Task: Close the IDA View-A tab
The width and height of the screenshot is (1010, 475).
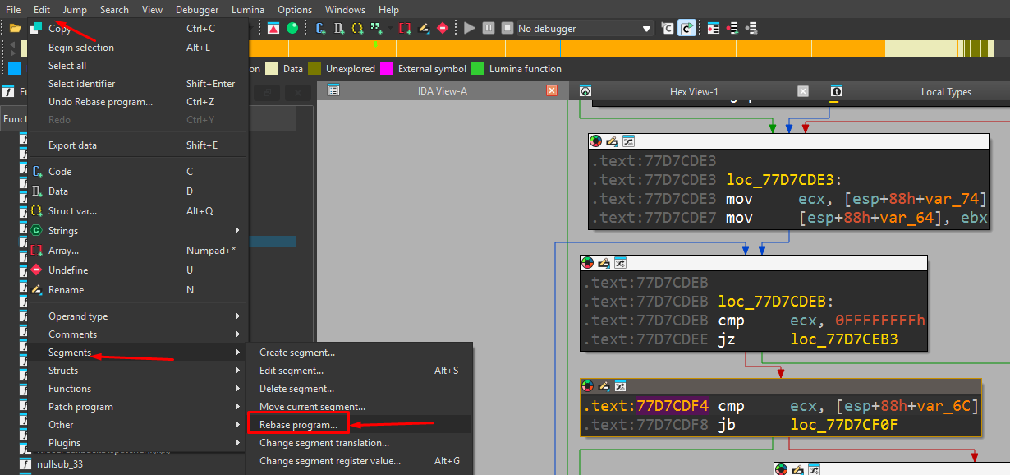Action: [x=552, y=91]
